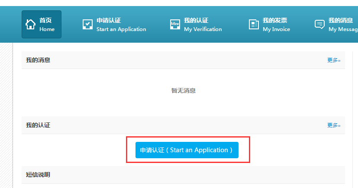Click 'My Verification' English nav label

point(203,29)
